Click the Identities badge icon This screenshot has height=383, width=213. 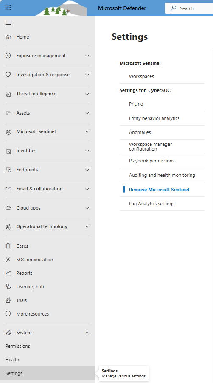click(x=8, y=151)
